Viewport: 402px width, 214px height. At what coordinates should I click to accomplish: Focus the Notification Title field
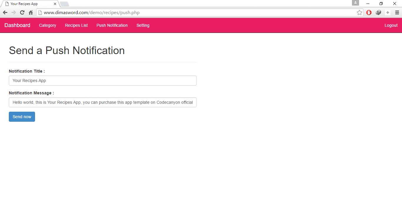tap(102, 81)
